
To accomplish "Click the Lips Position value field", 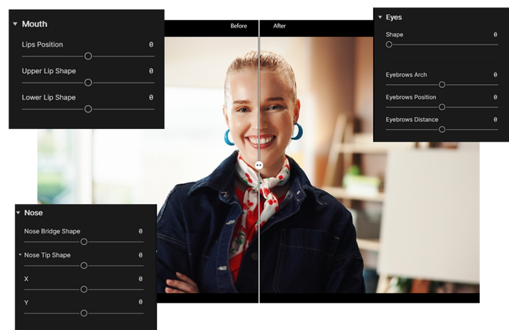I will click(x=151, y=44).
